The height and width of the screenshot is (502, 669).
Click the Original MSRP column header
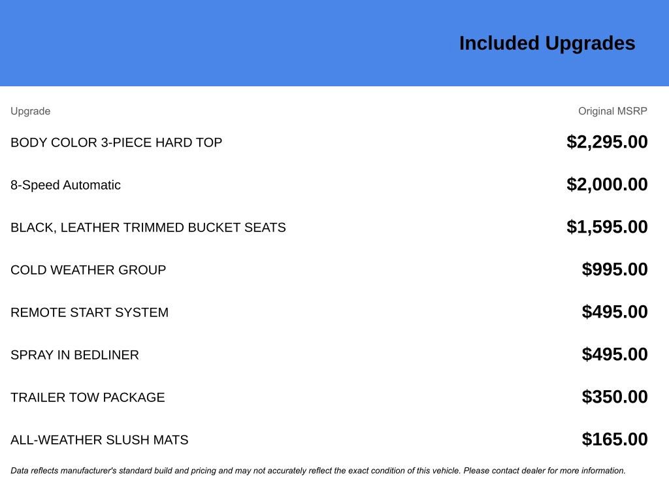pyautogui.click(x=612, y=111)
